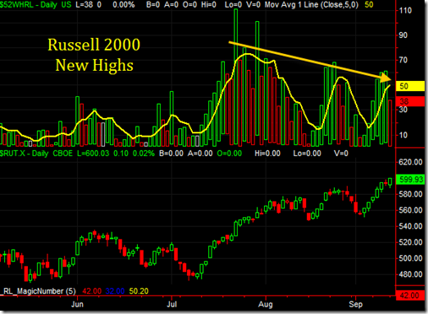Click the Hi=0.00 high value
This screenshot has height=314, width=428.
267,154
